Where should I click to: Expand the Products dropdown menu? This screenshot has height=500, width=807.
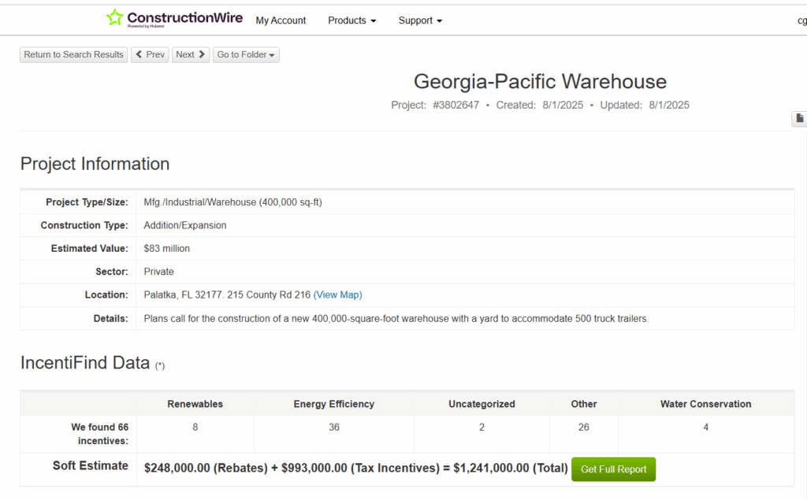coord(352,20)
